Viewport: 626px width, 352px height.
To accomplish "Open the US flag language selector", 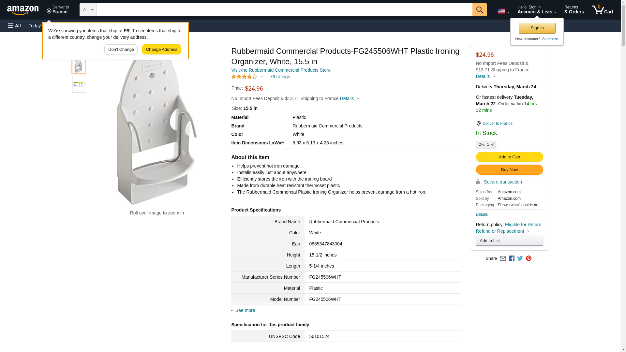I will pos(503,11).
